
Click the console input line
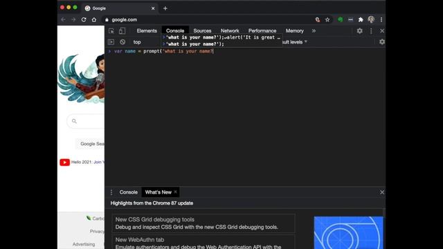click(244, 51)
